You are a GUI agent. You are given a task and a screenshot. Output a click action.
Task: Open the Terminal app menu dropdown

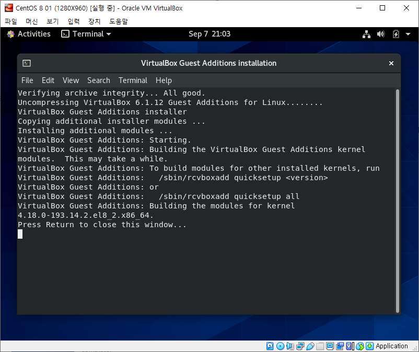pos(86,34)
